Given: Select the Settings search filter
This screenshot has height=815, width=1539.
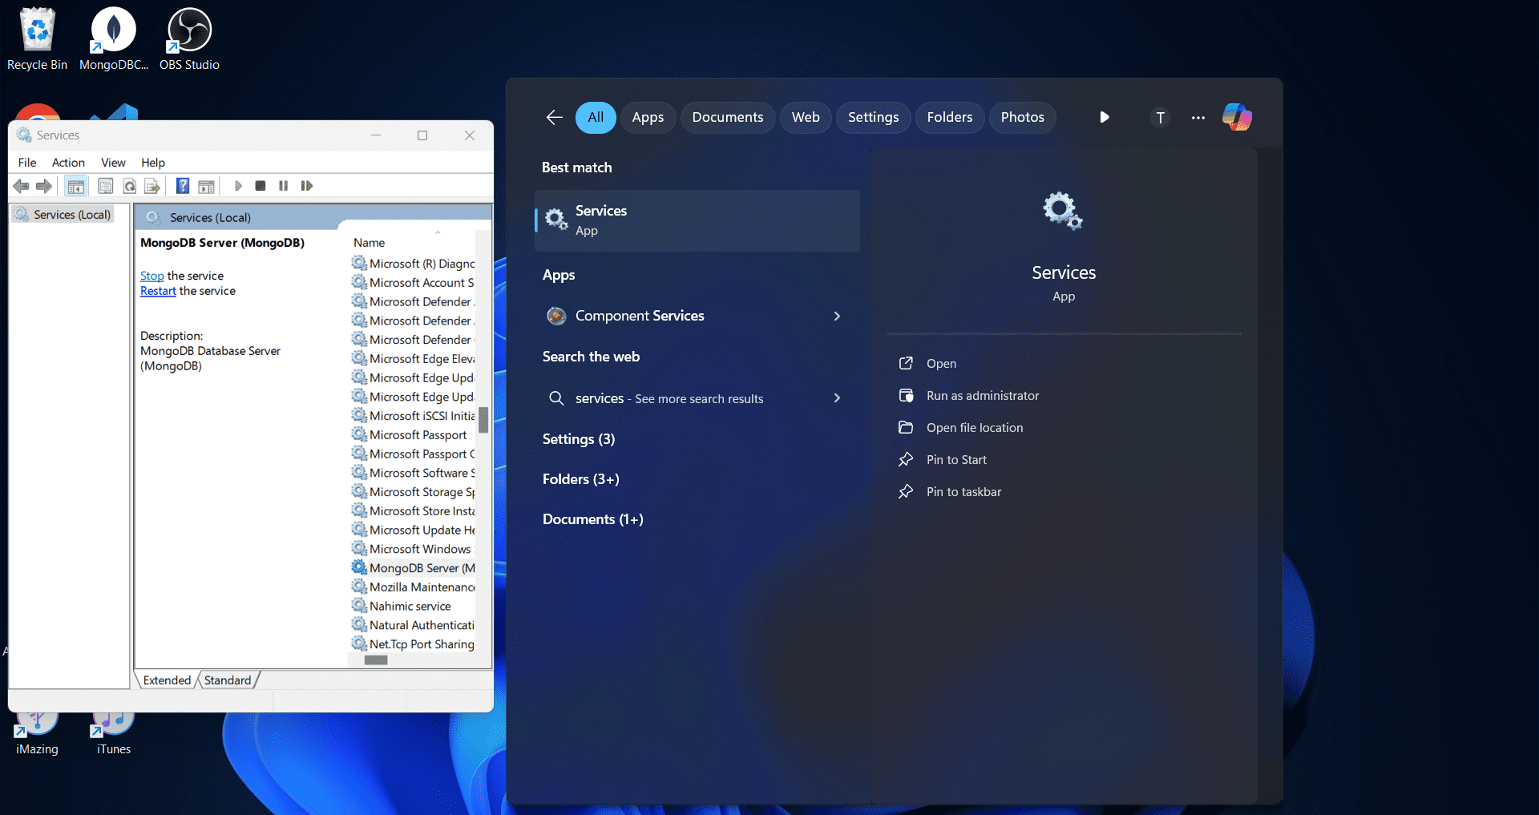Looking at the screenshot, I should (873, 118).
